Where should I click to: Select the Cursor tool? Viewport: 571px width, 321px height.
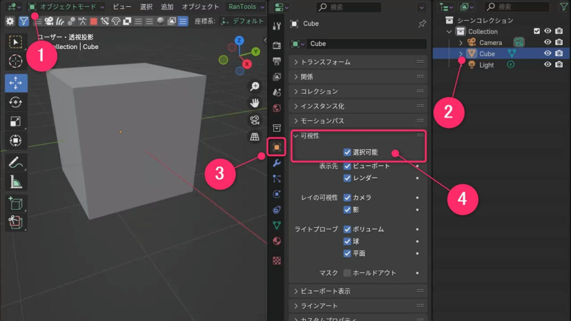coord(16,61)
